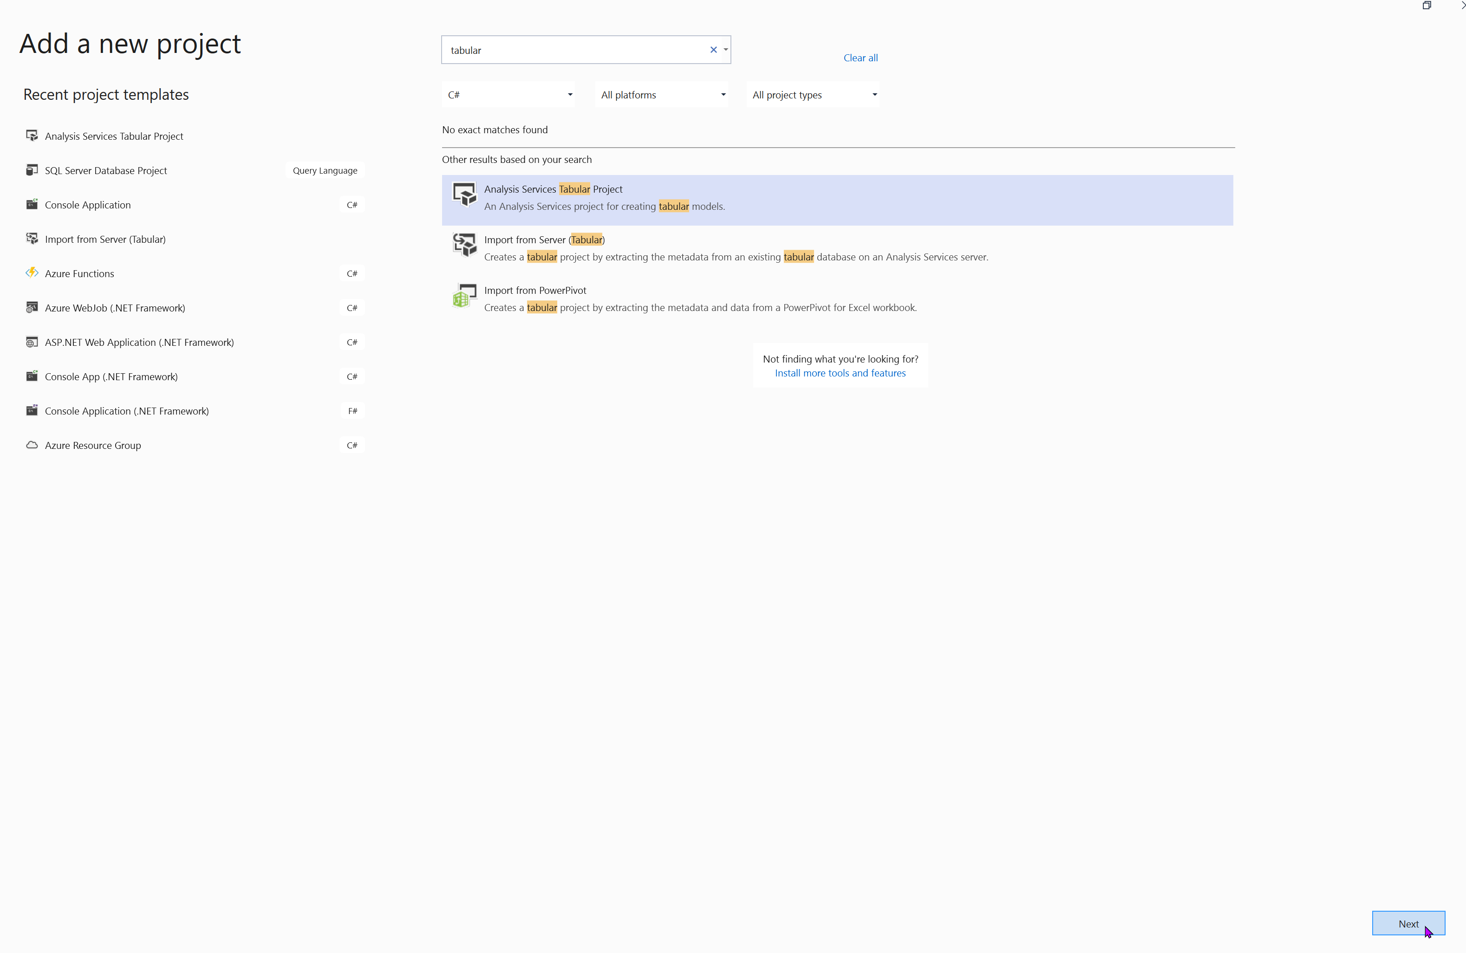This screenshot has width=1466, height=953.
Task: Click the Azure WebJob (.NET Framework) icon
Action: coord(32,308)
